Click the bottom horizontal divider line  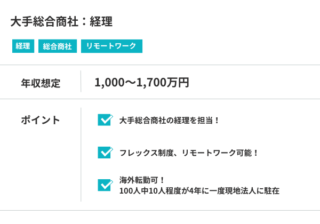coord(160,211)
